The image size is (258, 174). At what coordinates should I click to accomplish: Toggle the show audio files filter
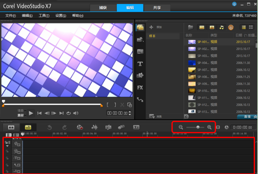pos(221,27)
